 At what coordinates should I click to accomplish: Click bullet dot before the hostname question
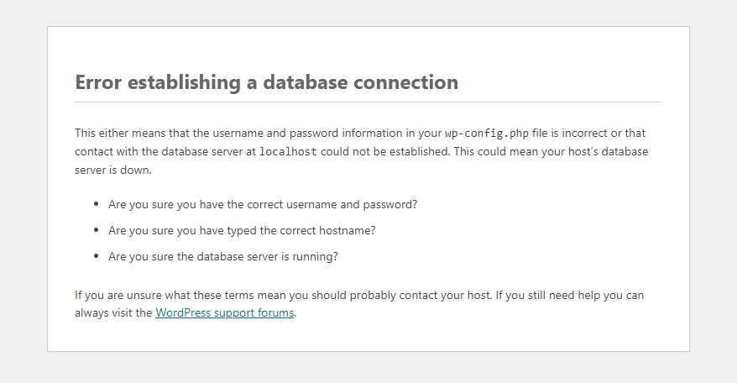(x=97, y=230)
